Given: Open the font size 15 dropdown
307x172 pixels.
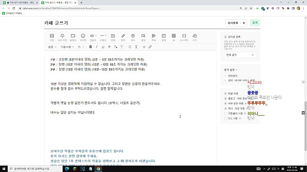Looking at the screenshot, I should coord(81,47).
